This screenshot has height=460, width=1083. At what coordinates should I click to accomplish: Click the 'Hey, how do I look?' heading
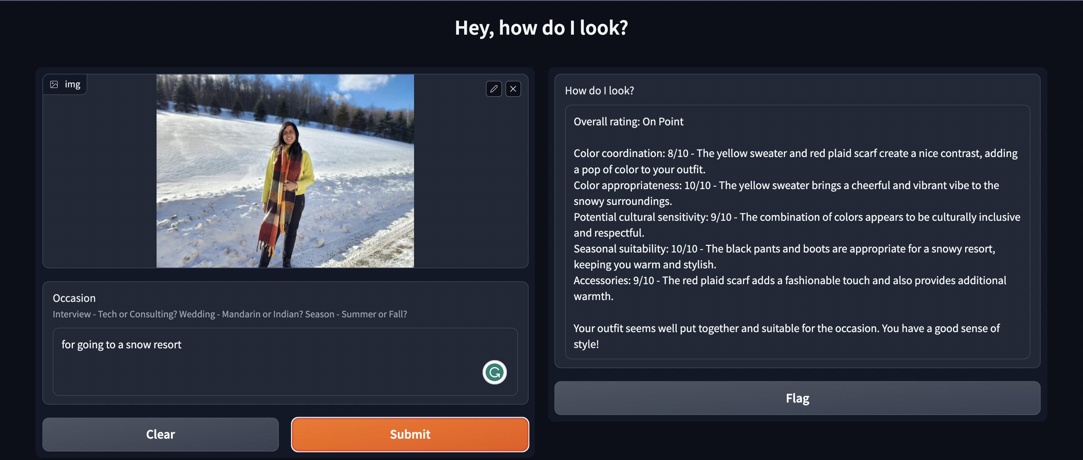click(x=541, y=28)
